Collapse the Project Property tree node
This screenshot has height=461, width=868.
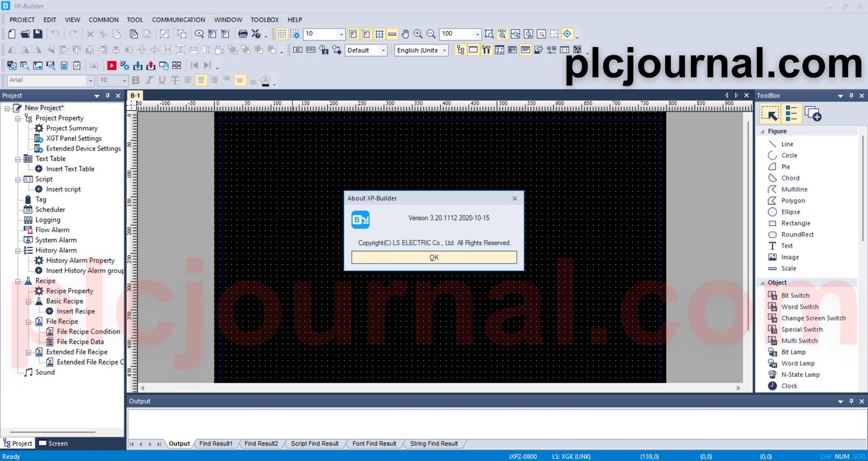pos(18,118)
